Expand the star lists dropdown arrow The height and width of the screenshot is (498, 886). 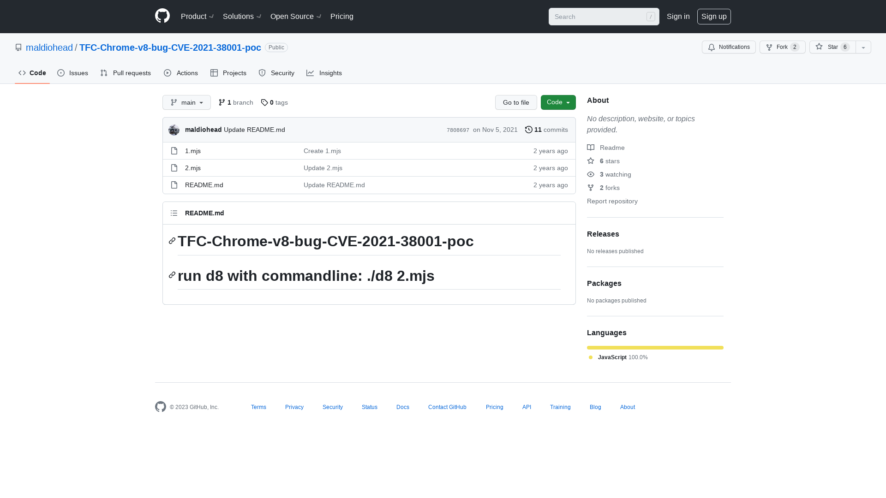(863, 47)
